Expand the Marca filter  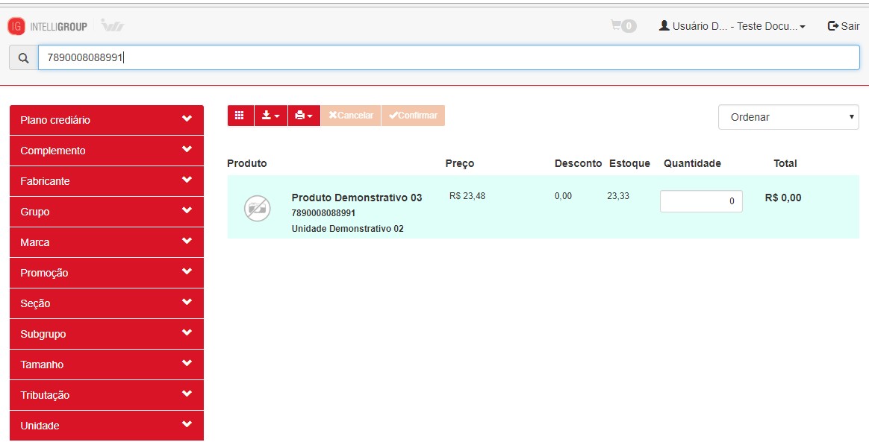click(x=107, y=242)
